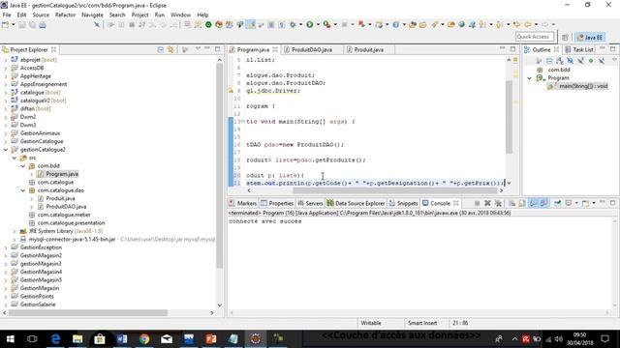Maximize the editor area

coord(512,49)
